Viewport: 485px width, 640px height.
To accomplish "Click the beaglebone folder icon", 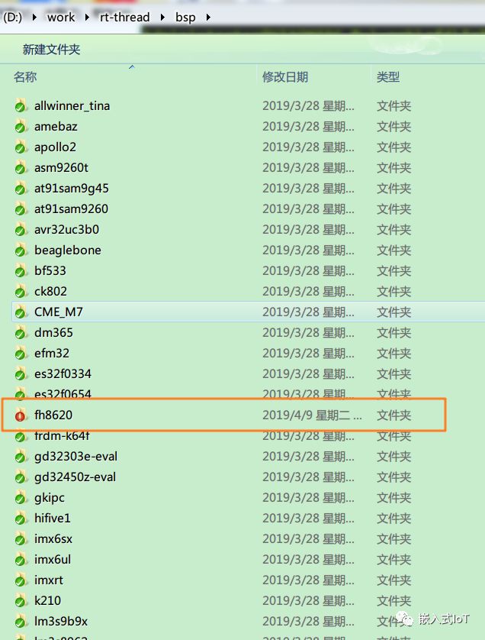I will pos(21,251).
